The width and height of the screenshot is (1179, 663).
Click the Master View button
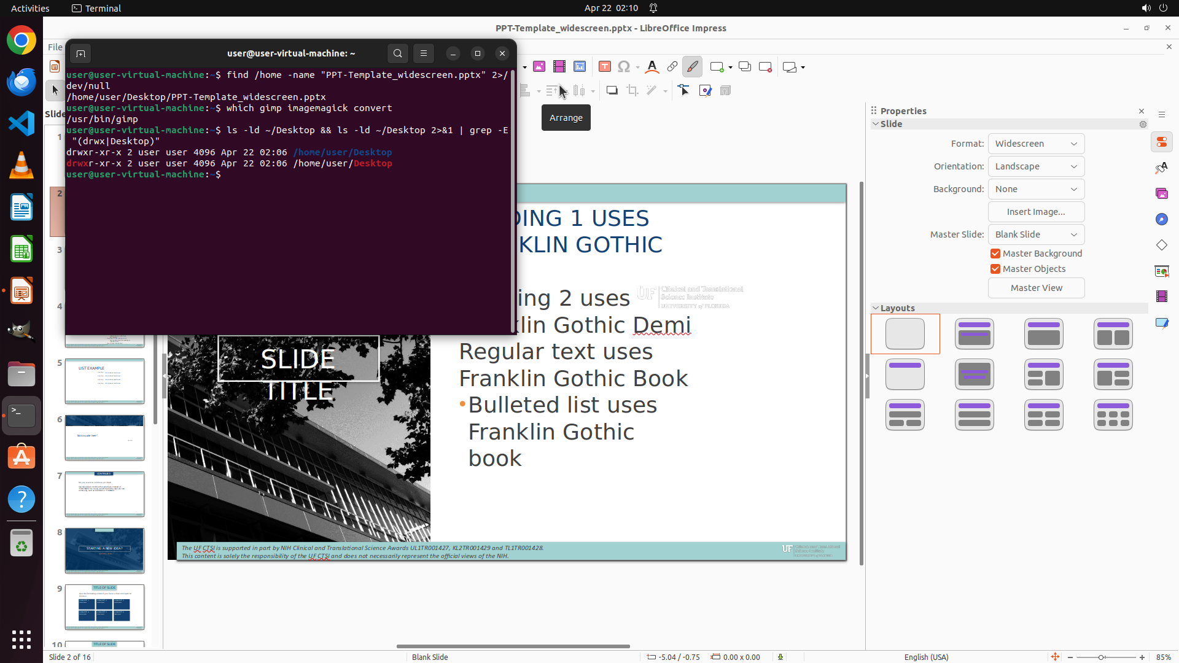pyautogui.click(x=1036, y=288)
